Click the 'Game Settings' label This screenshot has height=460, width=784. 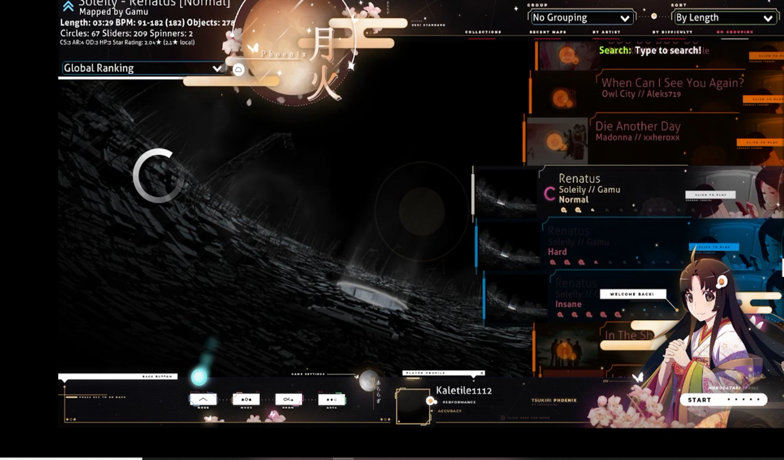[308, 374]
